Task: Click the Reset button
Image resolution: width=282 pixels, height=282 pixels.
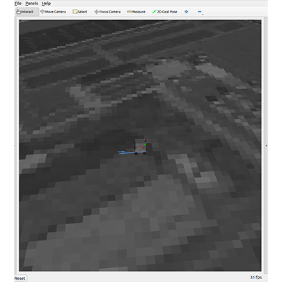Action: point(20,279)
